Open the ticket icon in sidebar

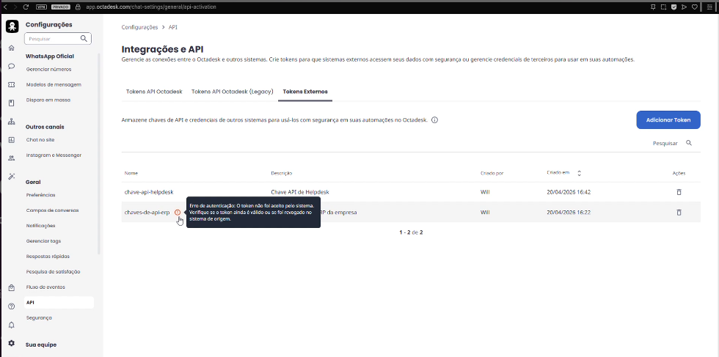(12, 85)
